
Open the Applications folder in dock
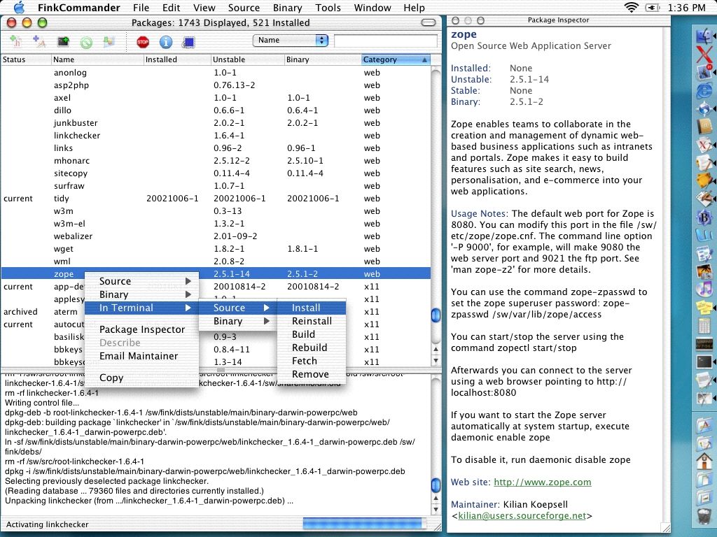(x=704, y=425)
